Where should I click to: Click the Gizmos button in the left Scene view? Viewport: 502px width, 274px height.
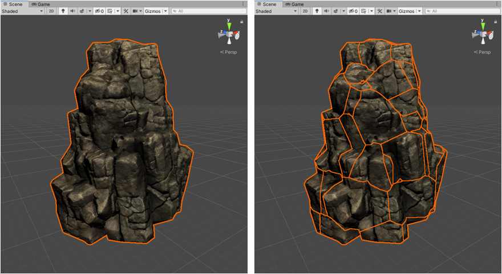(x=152, y=11)
